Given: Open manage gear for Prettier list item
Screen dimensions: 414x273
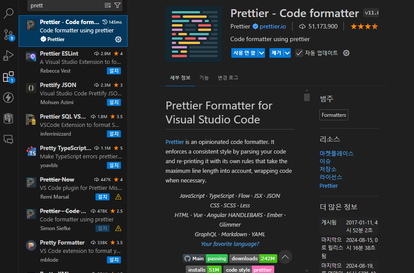Looking at the screenshot, I should point(118,39).
